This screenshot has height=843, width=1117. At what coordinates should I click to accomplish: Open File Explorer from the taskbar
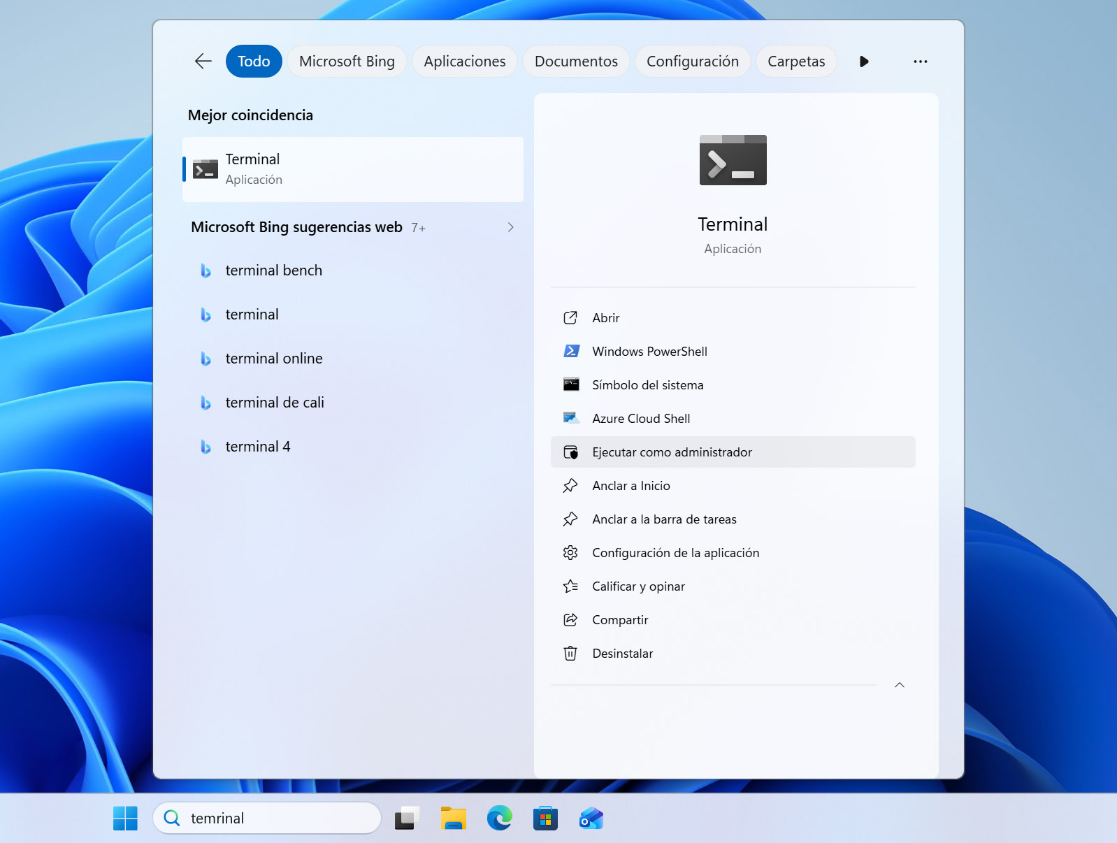(454, 819)
